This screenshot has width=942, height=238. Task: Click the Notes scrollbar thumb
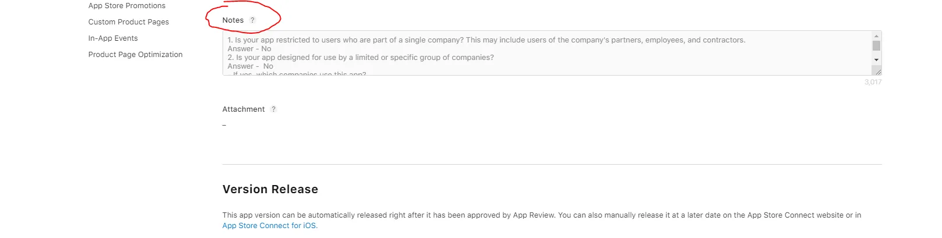click(x=876, y=46)
